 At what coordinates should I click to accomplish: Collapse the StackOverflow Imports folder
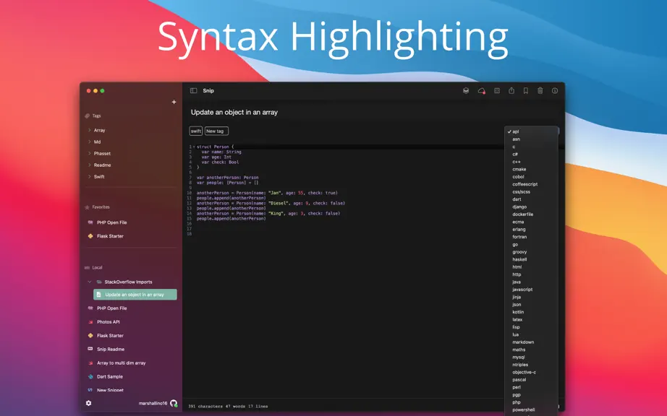pyautogui.click(x=89, y=282)
